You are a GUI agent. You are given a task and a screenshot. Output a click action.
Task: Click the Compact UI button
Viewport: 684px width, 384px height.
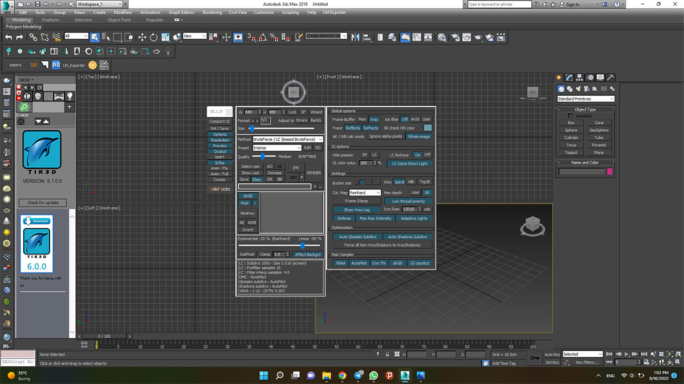point(219,121)
